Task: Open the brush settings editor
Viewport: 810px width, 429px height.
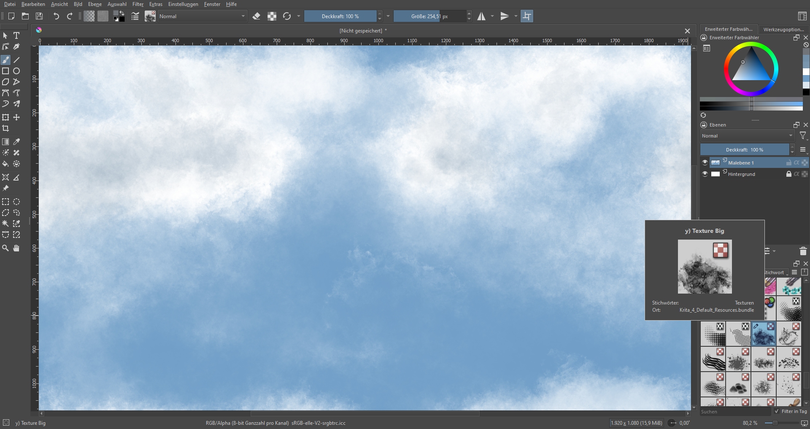Action: point(135,16)
